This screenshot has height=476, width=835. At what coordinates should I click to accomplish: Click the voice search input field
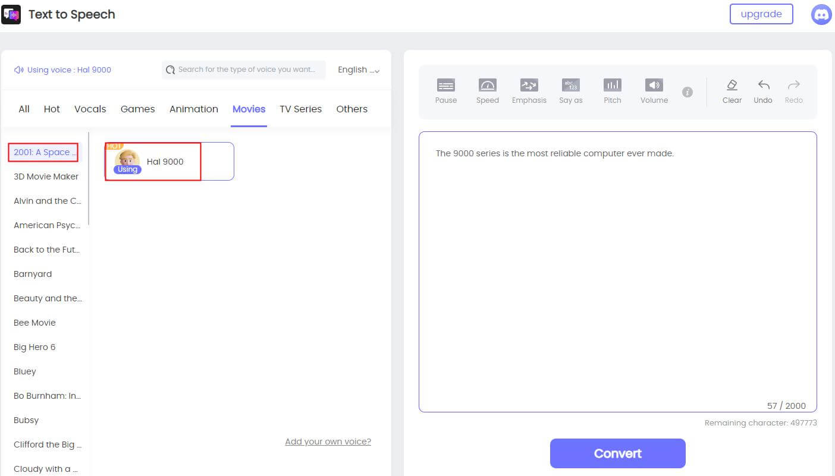click(244, 70)
